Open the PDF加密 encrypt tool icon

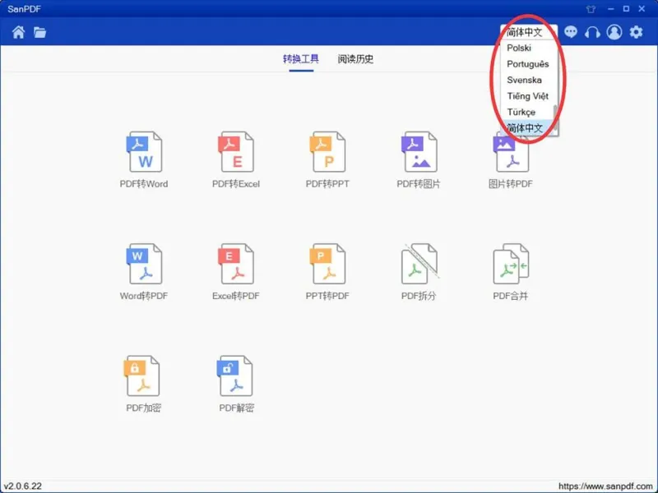tap(142, 376)
